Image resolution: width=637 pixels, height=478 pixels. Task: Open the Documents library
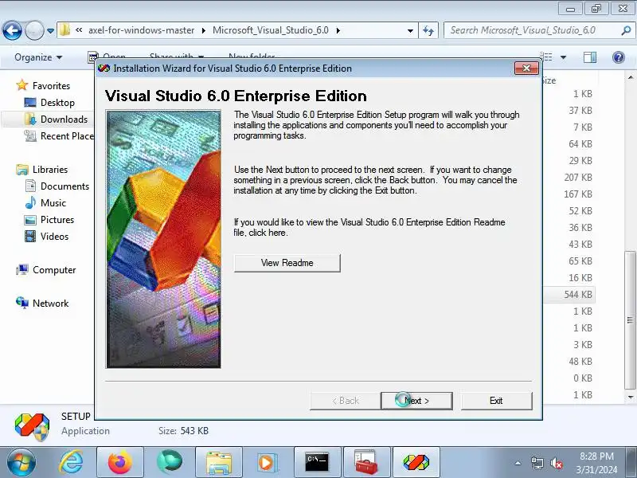pos(64,186)
